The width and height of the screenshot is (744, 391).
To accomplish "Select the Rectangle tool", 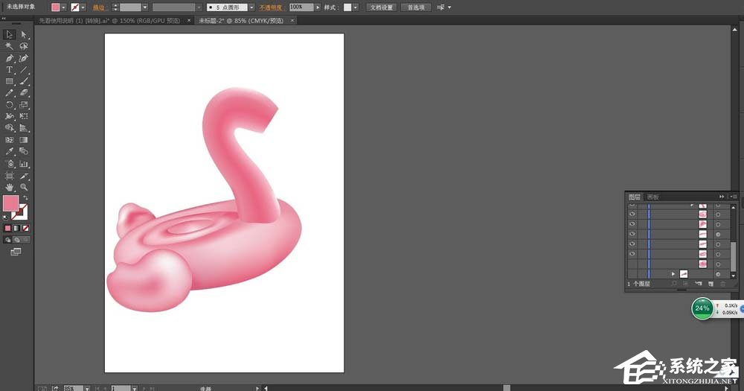I will [x=10, y=81].
